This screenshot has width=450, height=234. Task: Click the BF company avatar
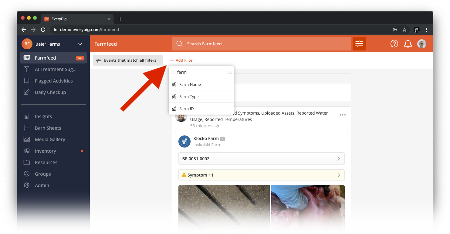coord(27,44)
